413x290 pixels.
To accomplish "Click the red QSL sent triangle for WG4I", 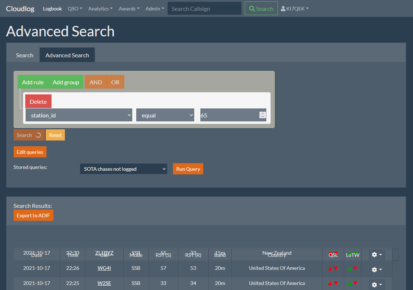I will [330, 269].
